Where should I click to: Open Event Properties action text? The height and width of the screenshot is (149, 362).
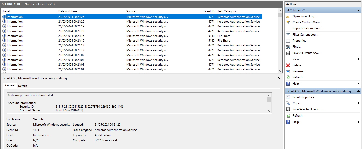tap(303, 97)
